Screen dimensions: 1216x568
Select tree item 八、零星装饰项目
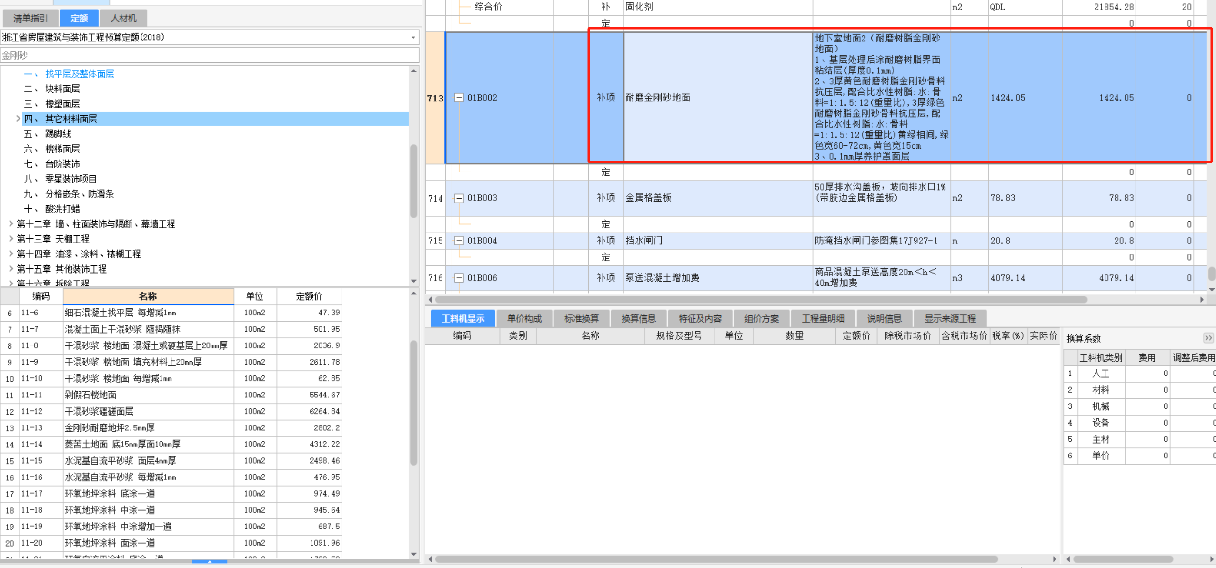click(60, 179)
